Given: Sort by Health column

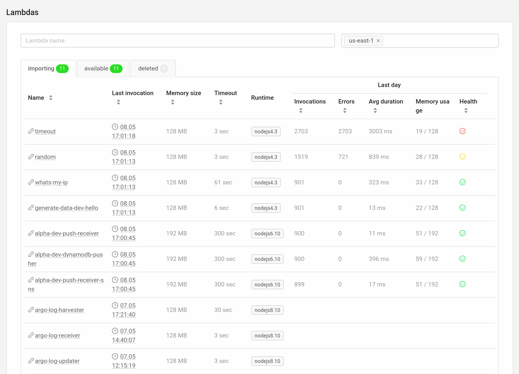Looking at the screenshot, I should 466,110.
